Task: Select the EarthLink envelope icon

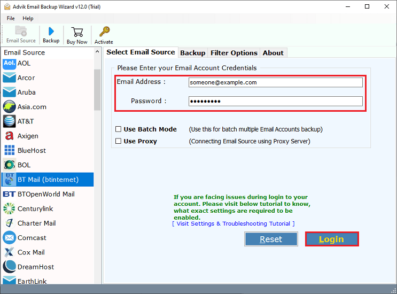Action: 10,280
